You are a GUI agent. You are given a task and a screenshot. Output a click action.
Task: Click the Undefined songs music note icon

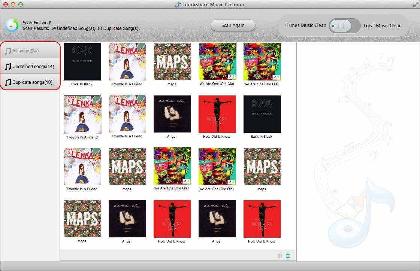(x=7, y=66)
